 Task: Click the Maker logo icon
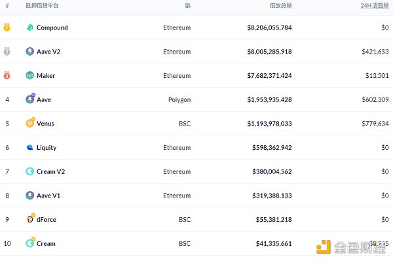(30, 75)
